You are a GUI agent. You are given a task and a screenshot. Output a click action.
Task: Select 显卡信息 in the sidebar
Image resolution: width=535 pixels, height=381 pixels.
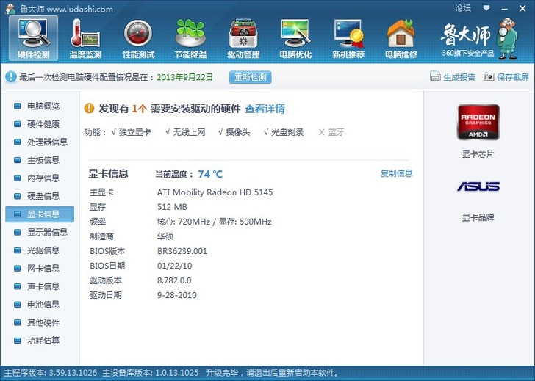tap(40, 214)
